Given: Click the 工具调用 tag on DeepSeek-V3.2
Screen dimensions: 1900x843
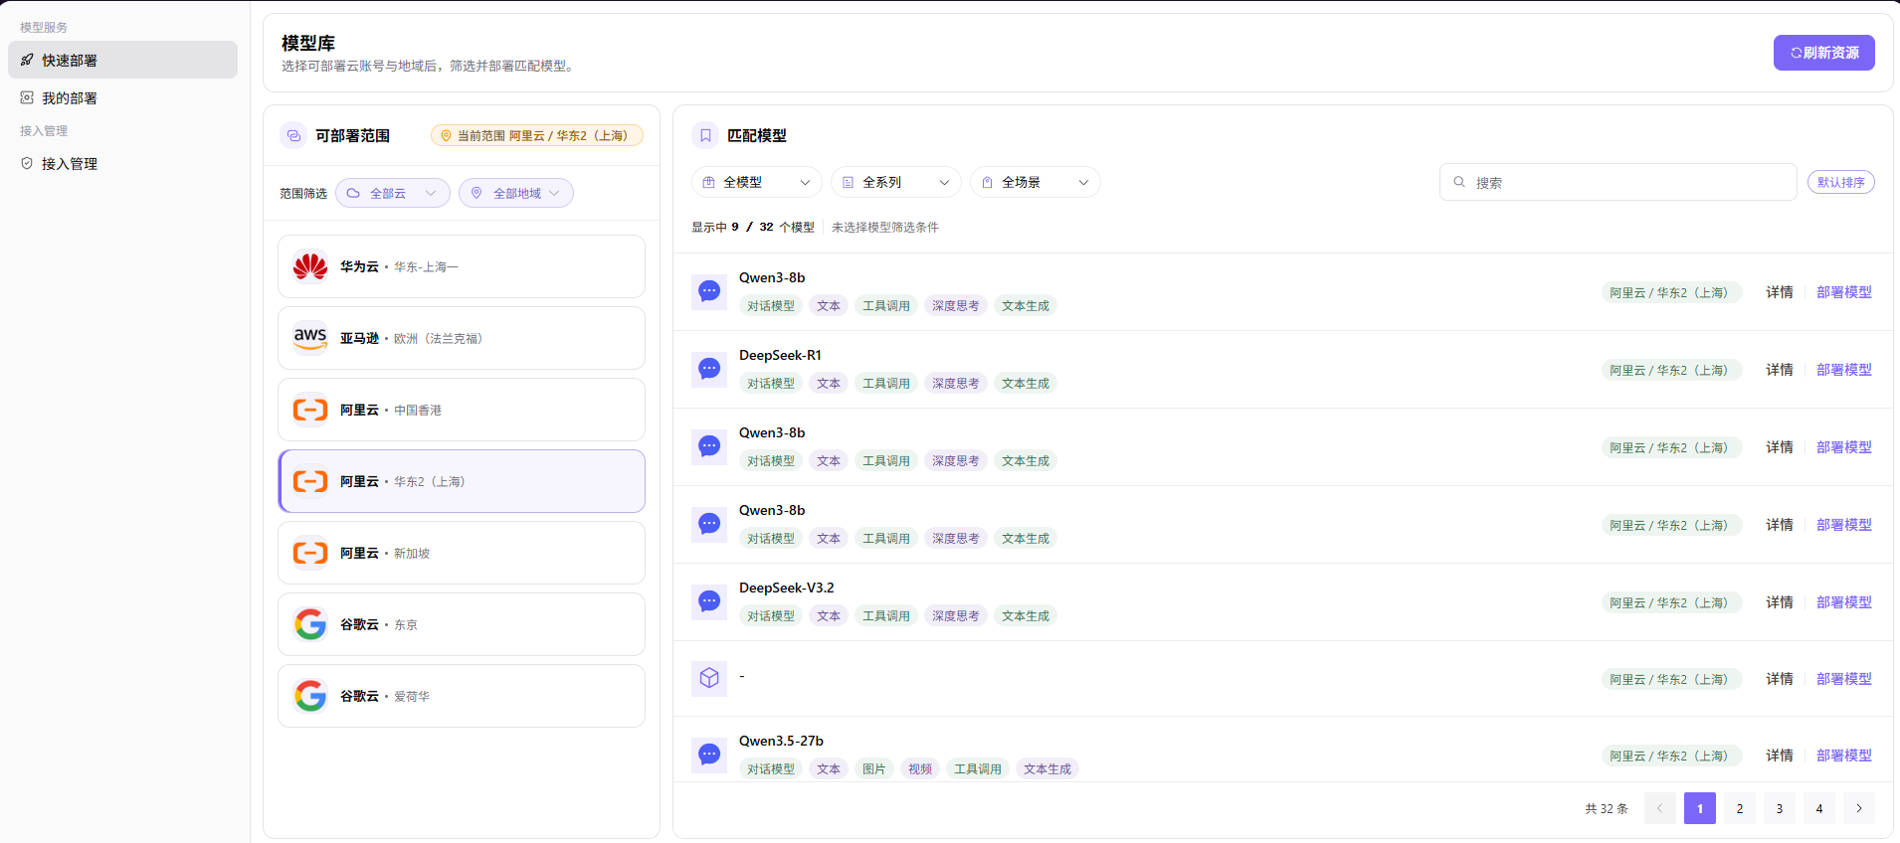Looking at the screenshot, I should (x=886, y=615).
